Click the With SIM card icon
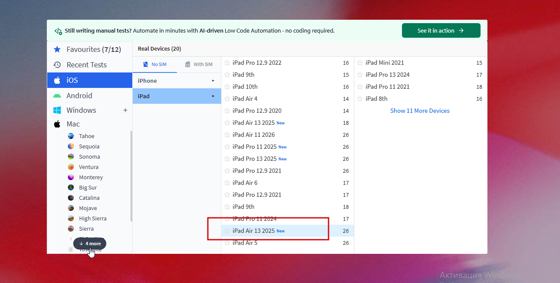 pyautogui.click(x=188, y=64)
